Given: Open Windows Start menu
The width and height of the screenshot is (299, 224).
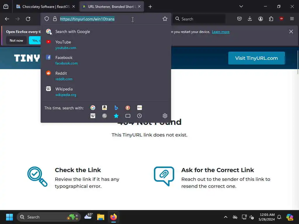Looking at the screenshot, I should [x=9, y=217].
